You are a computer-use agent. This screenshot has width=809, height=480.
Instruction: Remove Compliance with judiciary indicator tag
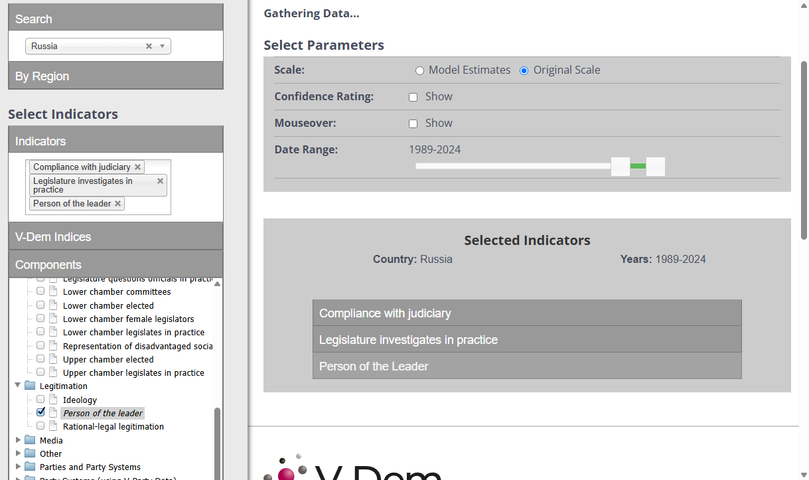[x=137, y=167]
